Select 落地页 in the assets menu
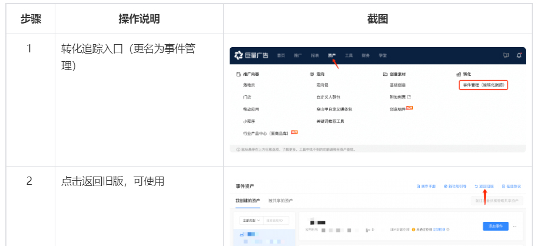537x246 pixels. 249,85
